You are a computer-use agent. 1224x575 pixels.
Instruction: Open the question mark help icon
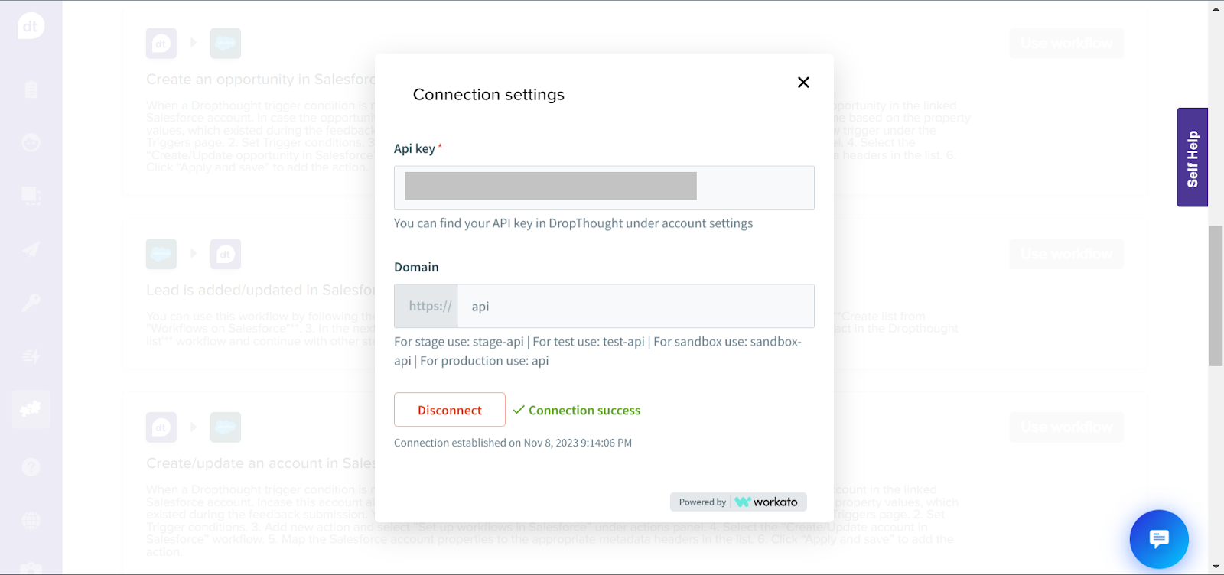[31, 466]
